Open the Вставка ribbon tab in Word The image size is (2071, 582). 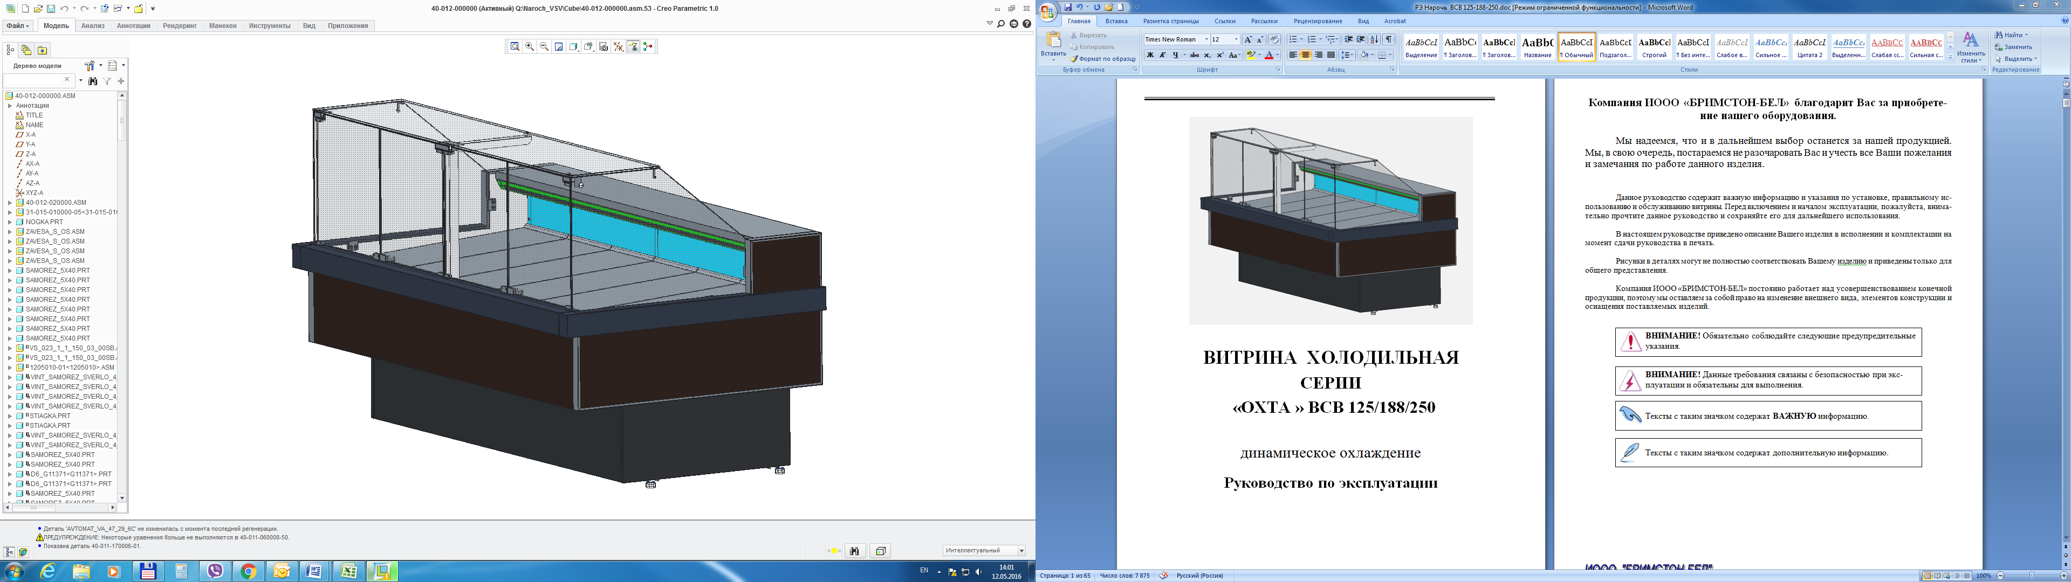1116,21
